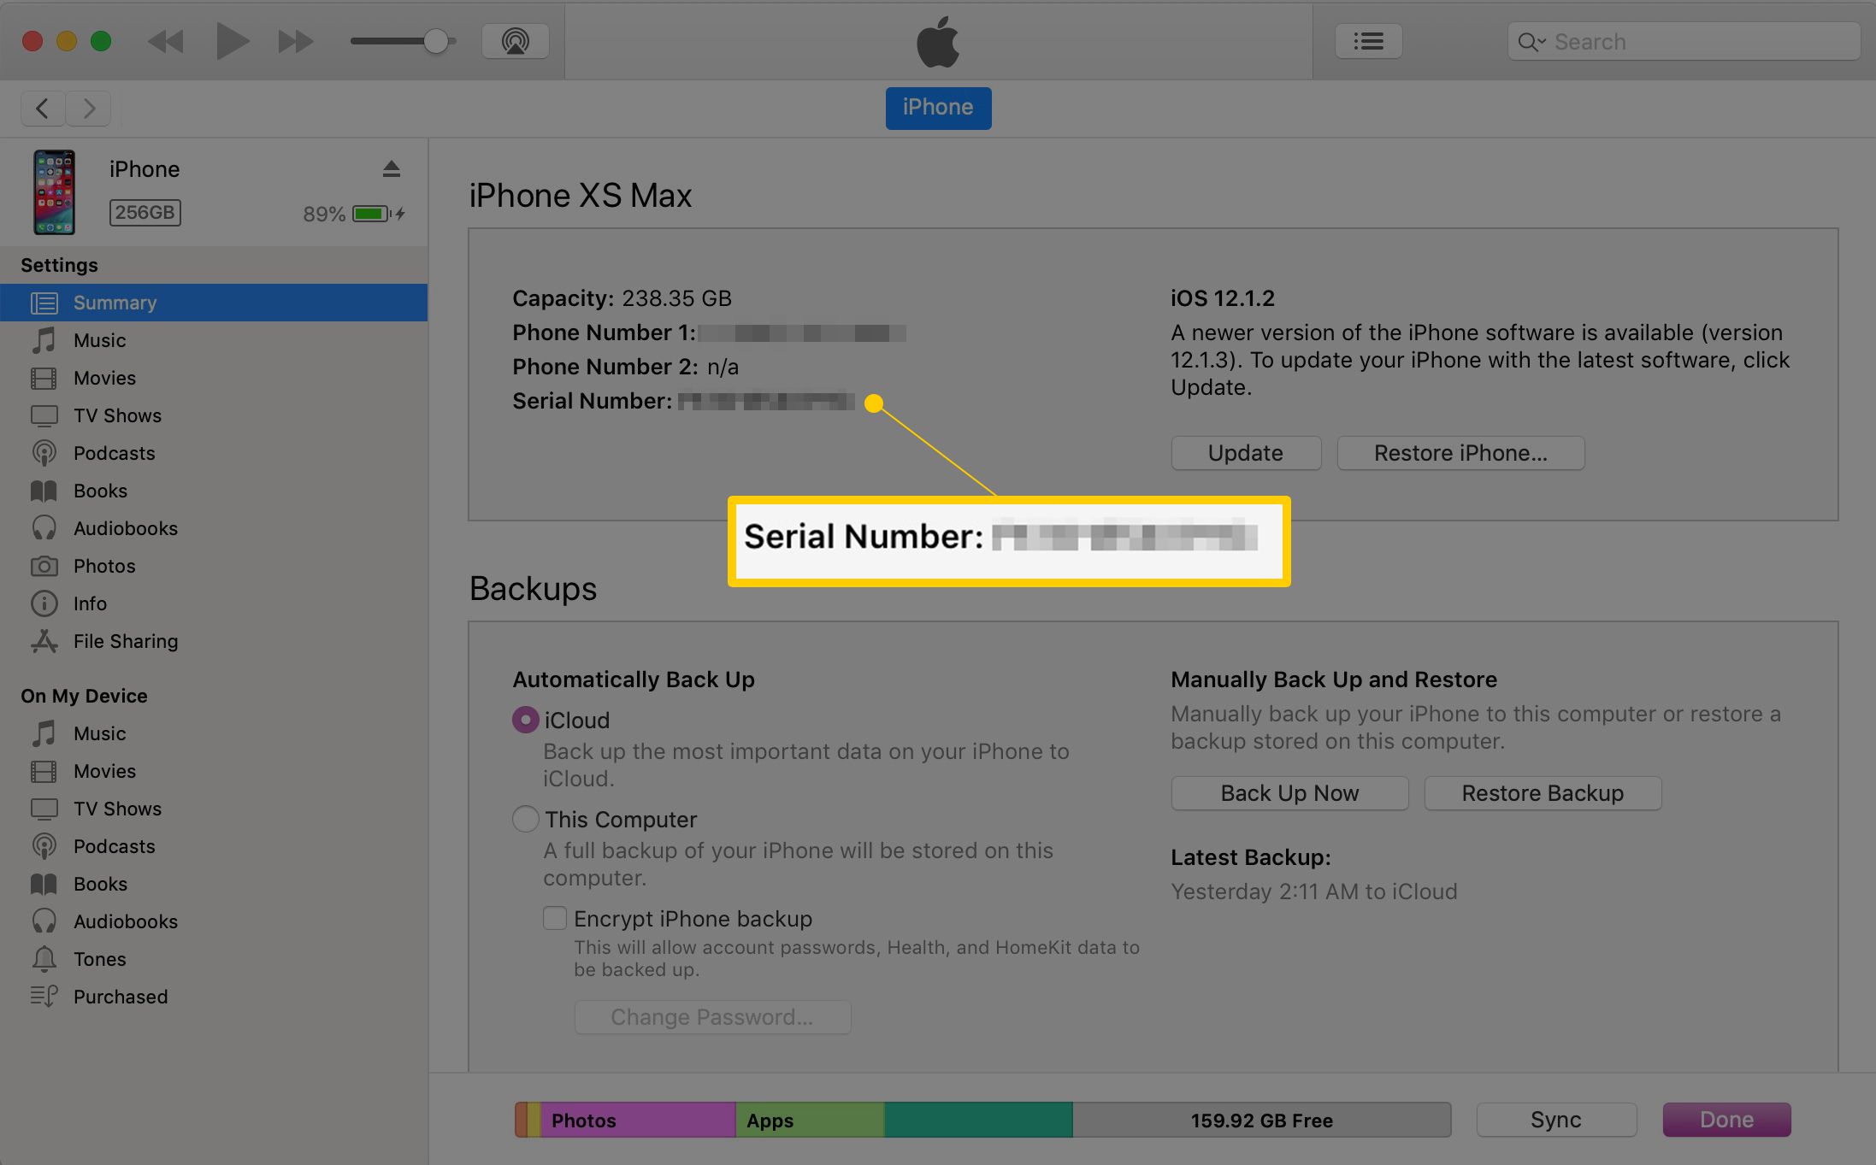The height and width of the screenshot is (1165, 1876).
Task: Click the iOS 12.1.2 version text
Action: click(x=1222, y=298)
